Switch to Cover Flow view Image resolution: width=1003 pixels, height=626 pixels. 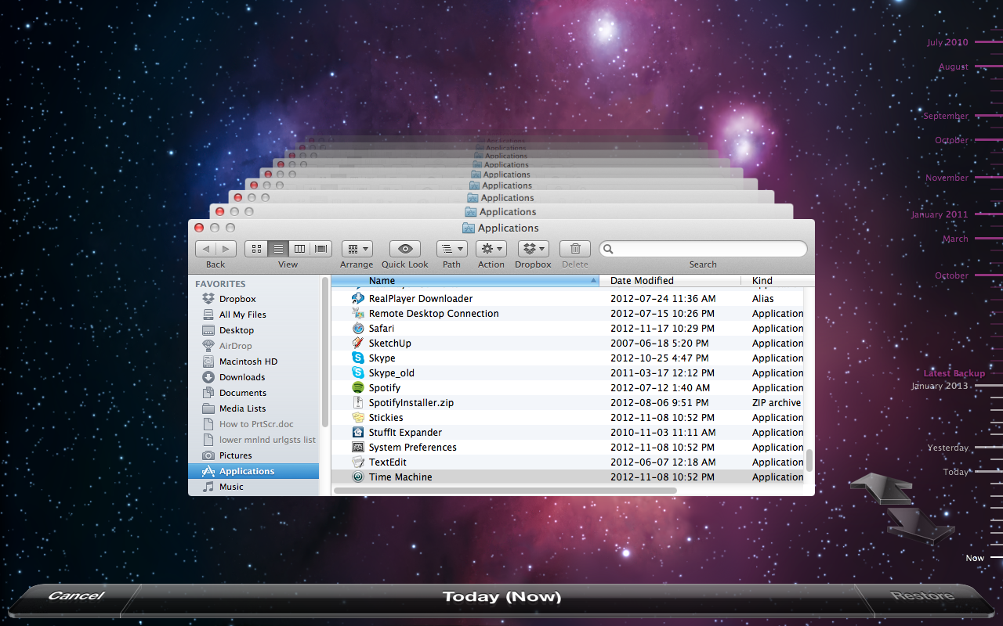tap(321, 249)
